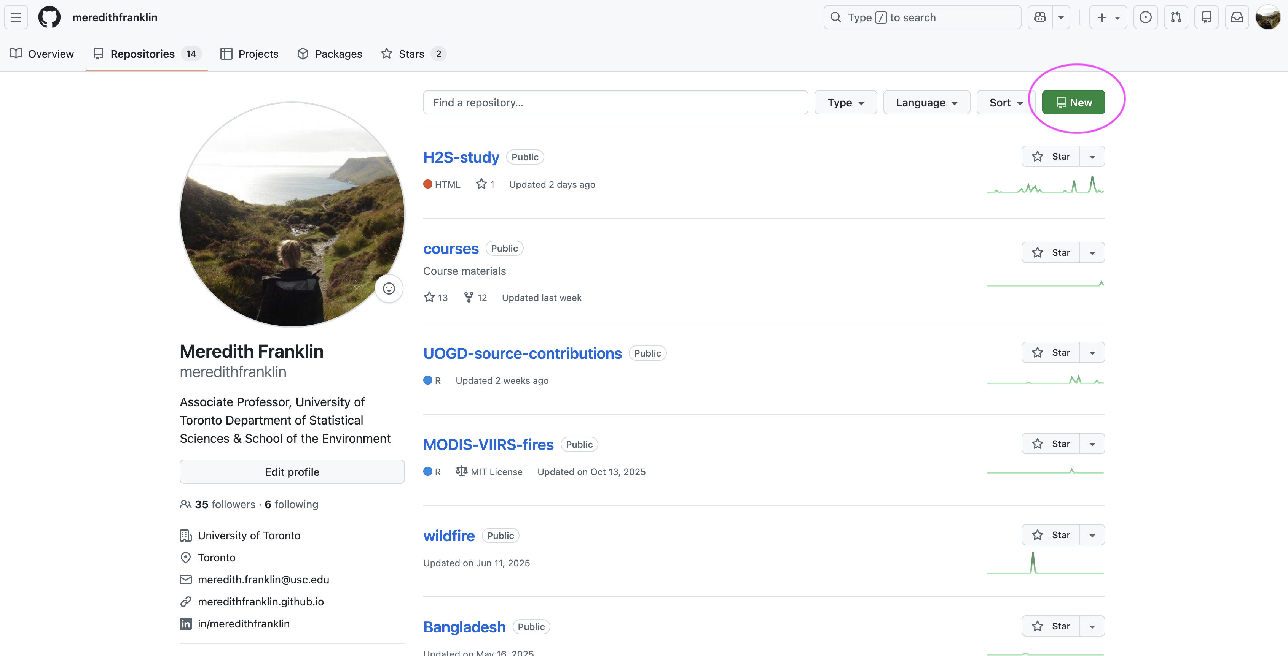Image resolution: width=1288 pixels, height=656 pixels.
Task: Open the GitHub Copilot chat icon
Action: click(x=1039, y=17)
